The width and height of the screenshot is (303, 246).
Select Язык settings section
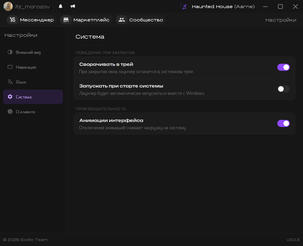pos(33,82)
